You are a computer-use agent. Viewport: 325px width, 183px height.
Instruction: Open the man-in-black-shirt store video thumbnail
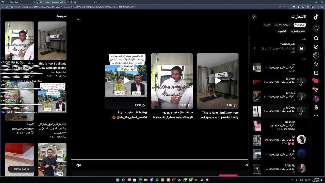(x=52, y=160)
